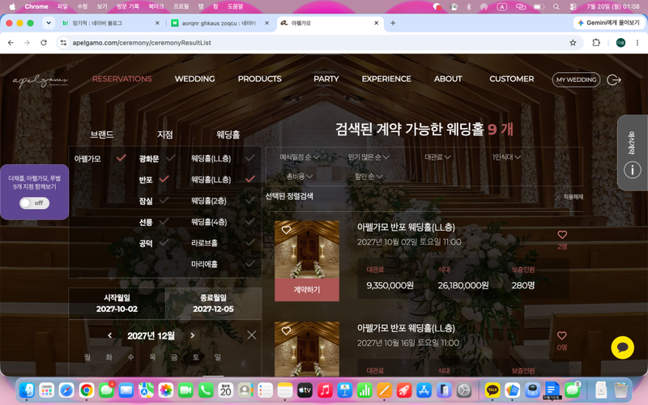This screenshot has width=648, height=405.
Task: Click 계약하기 for the 10월 02일 hall
Action: coord(307,290)
